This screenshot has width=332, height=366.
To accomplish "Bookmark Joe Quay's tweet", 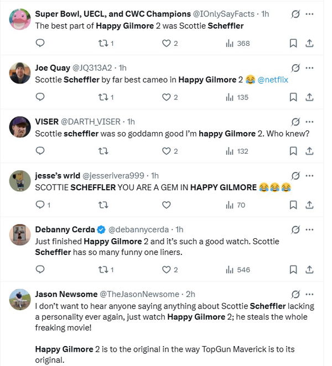I will [x=293, y=97].
